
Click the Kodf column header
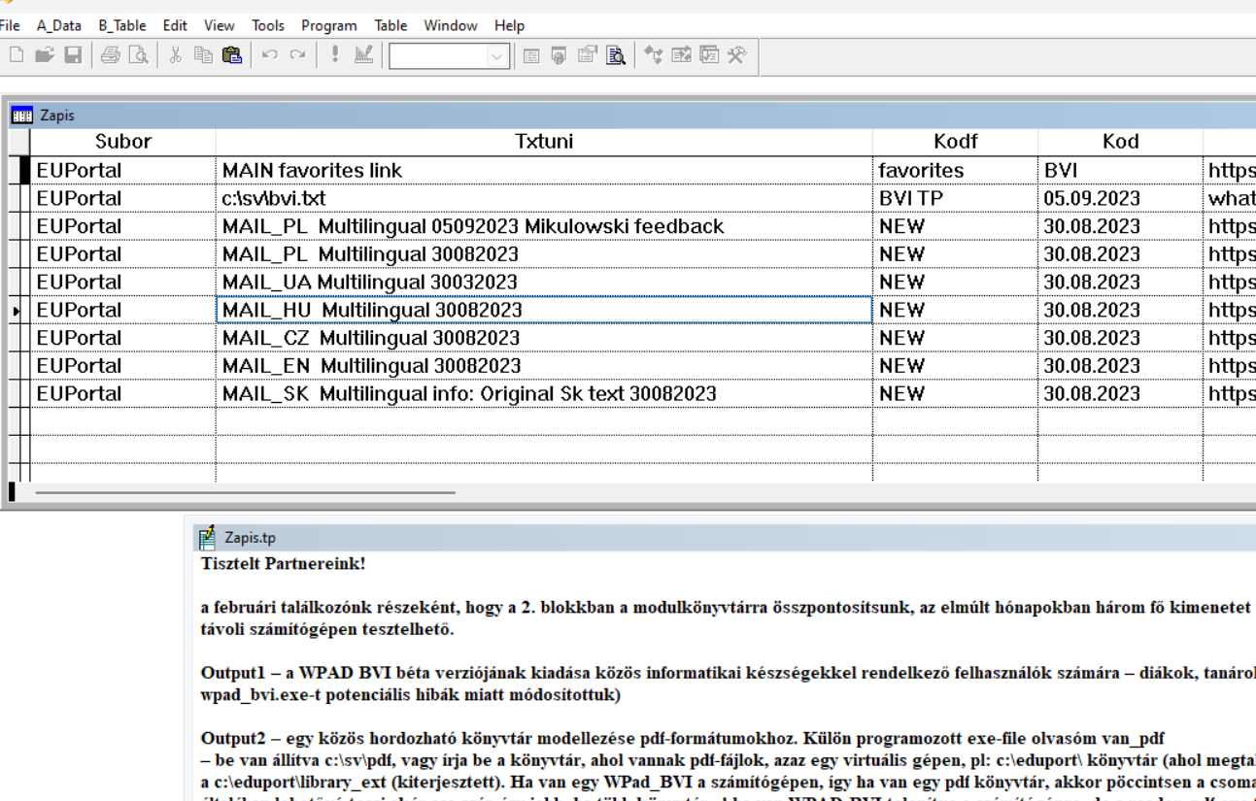click(955, 142)
